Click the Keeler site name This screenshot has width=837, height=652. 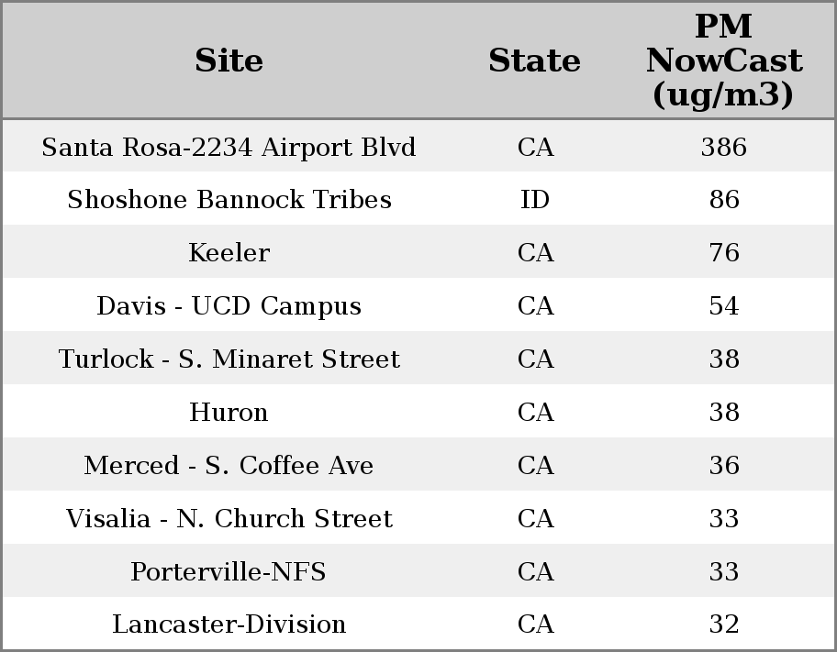pos(229,253)
